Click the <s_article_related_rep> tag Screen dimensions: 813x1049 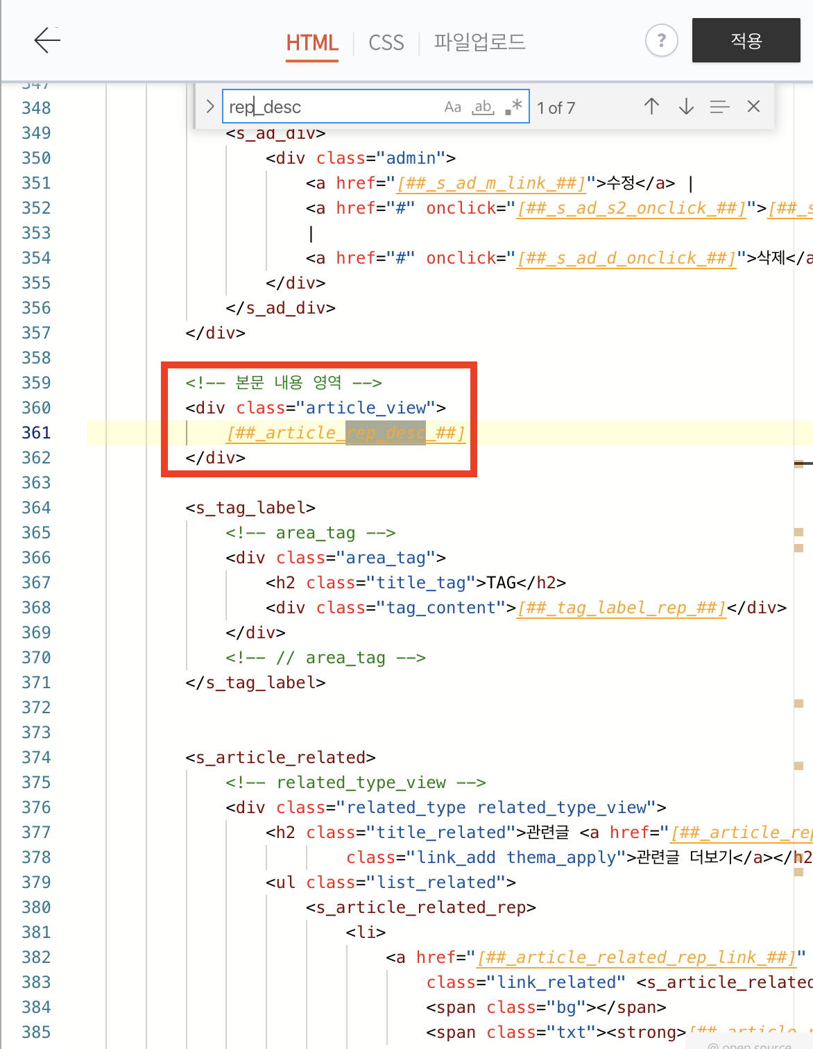coord(421,907)
